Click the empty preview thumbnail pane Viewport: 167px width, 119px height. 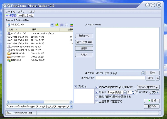(84, 96)
